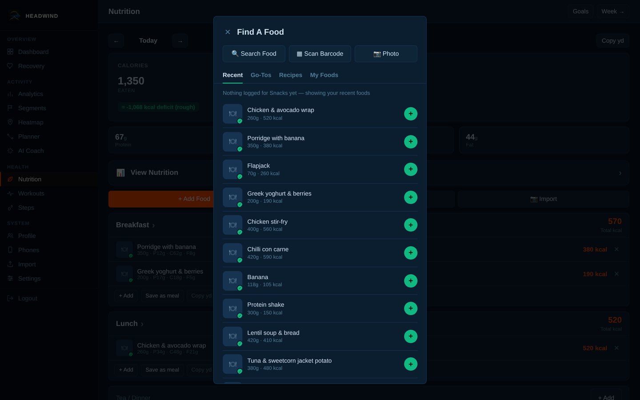
Task: Add Chicken stir-fry with the plus icon
Action: (411, 225)
